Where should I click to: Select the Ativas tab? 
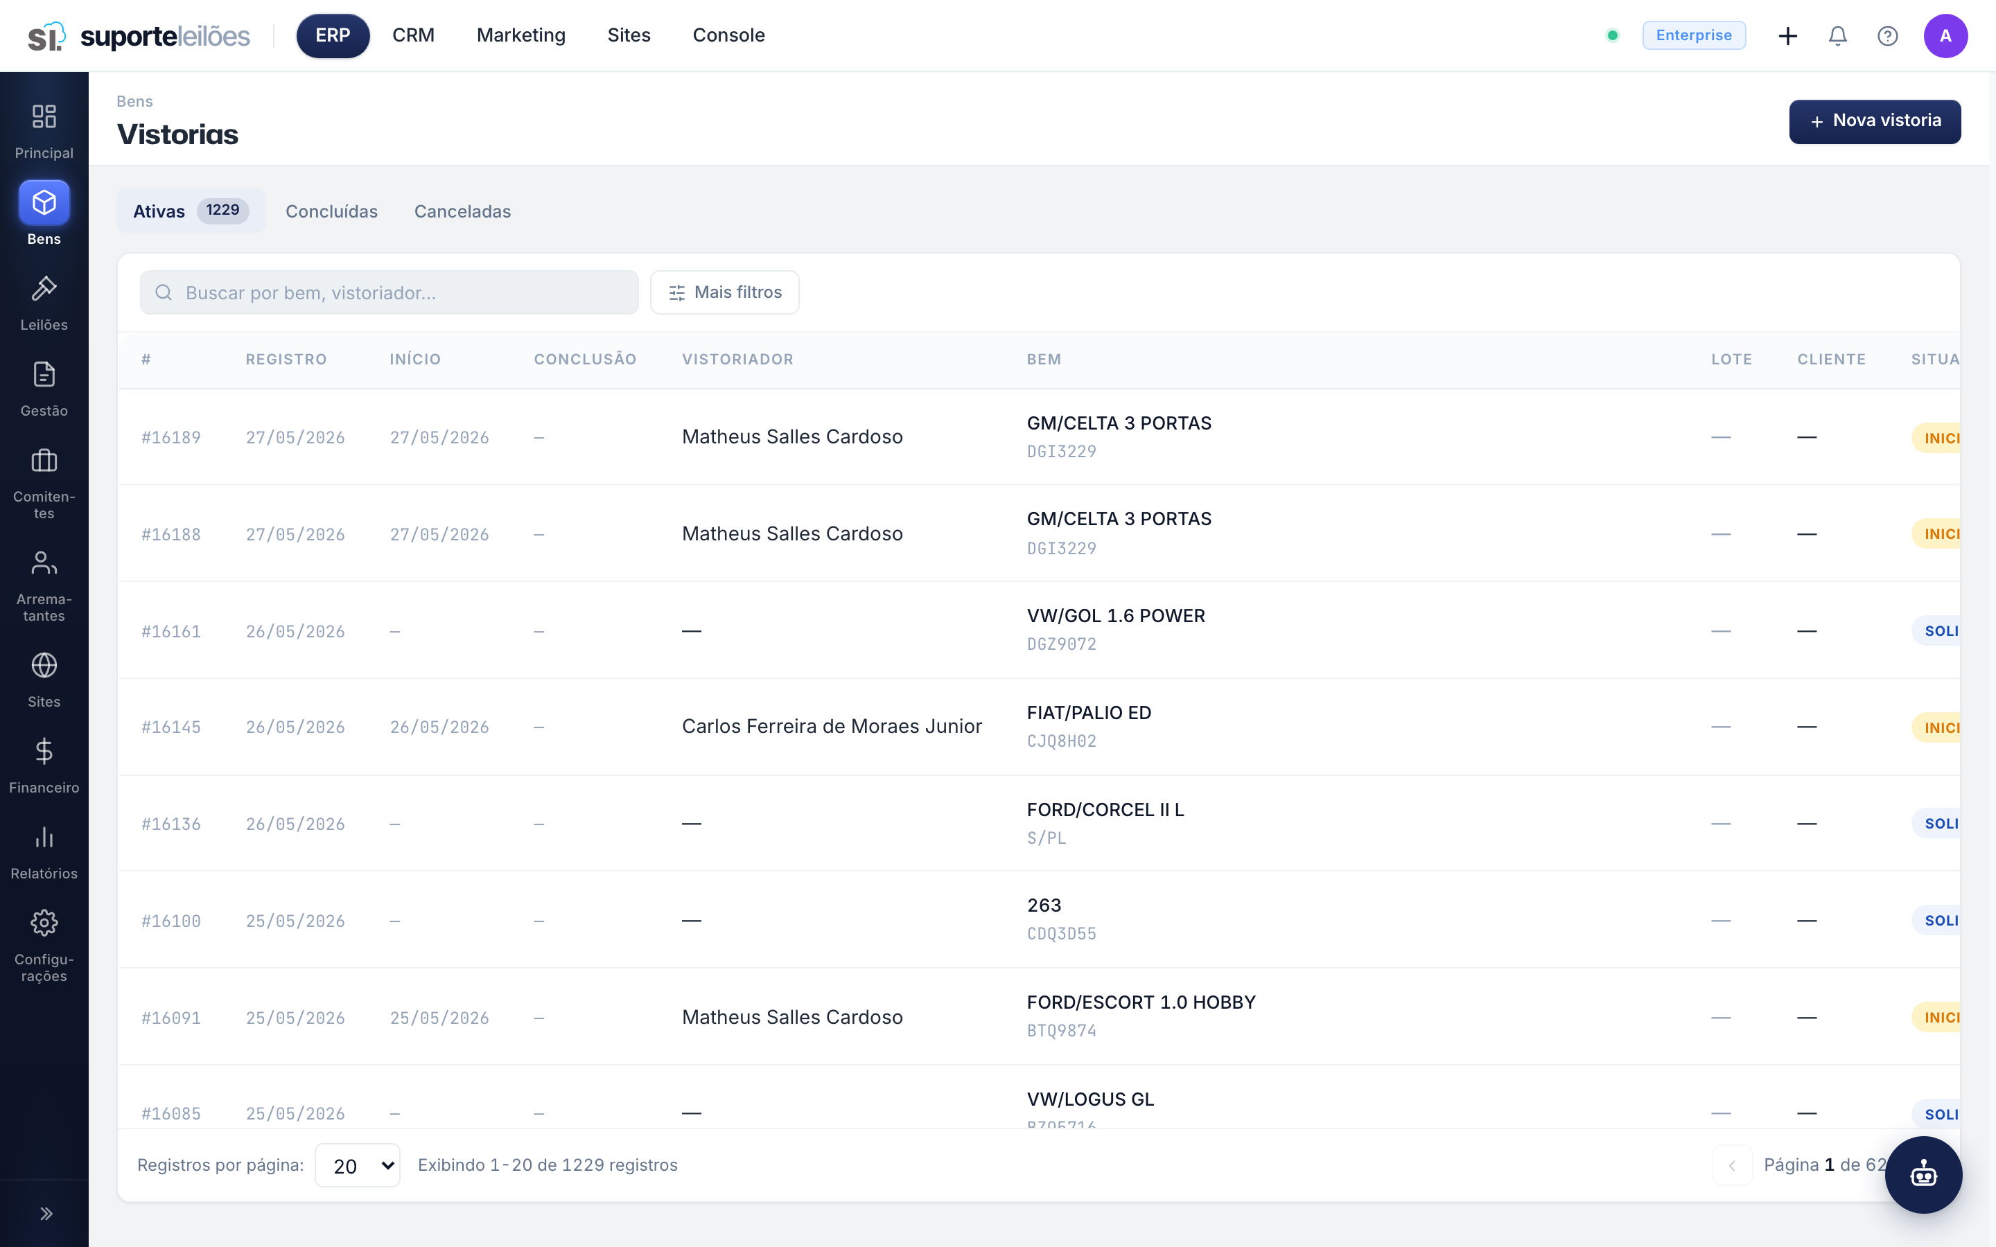(x=191, y=211)
